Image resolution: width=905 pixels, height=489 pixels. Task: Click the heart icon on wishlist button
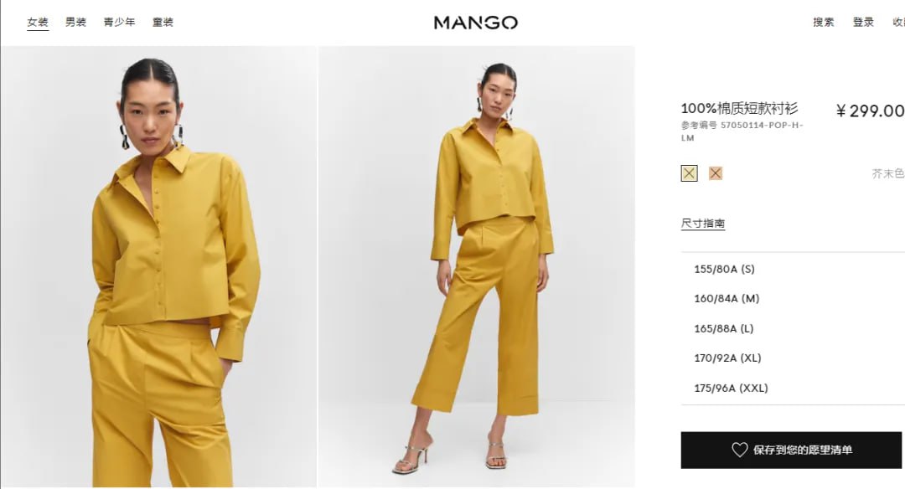click(739, 450)
